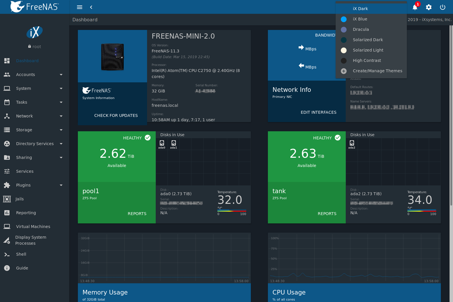Click EDIT INTERFACES button

coord(318,112)
